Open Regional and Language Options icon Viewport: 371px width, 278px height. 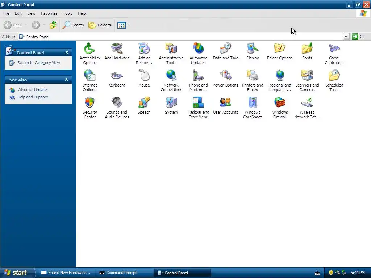(280, 76)
